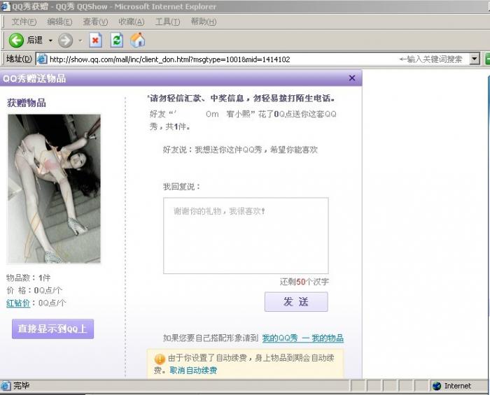Open the 文件(F) menu
The image size is (490, 395).
(x=24, y=22)
